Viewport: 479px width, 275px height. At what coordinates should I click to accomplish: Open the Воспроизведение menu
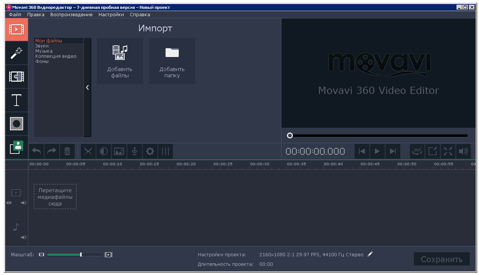coord(71,14)
